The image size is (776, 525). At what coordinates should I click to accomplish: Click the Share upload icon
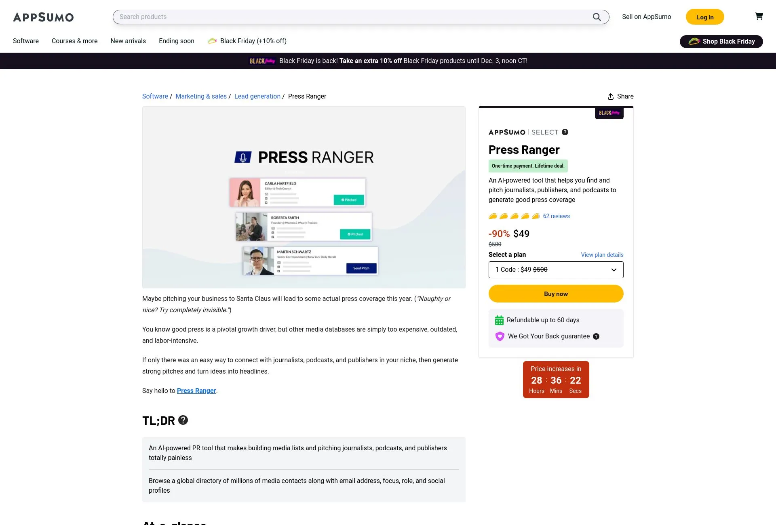[610, 97]
